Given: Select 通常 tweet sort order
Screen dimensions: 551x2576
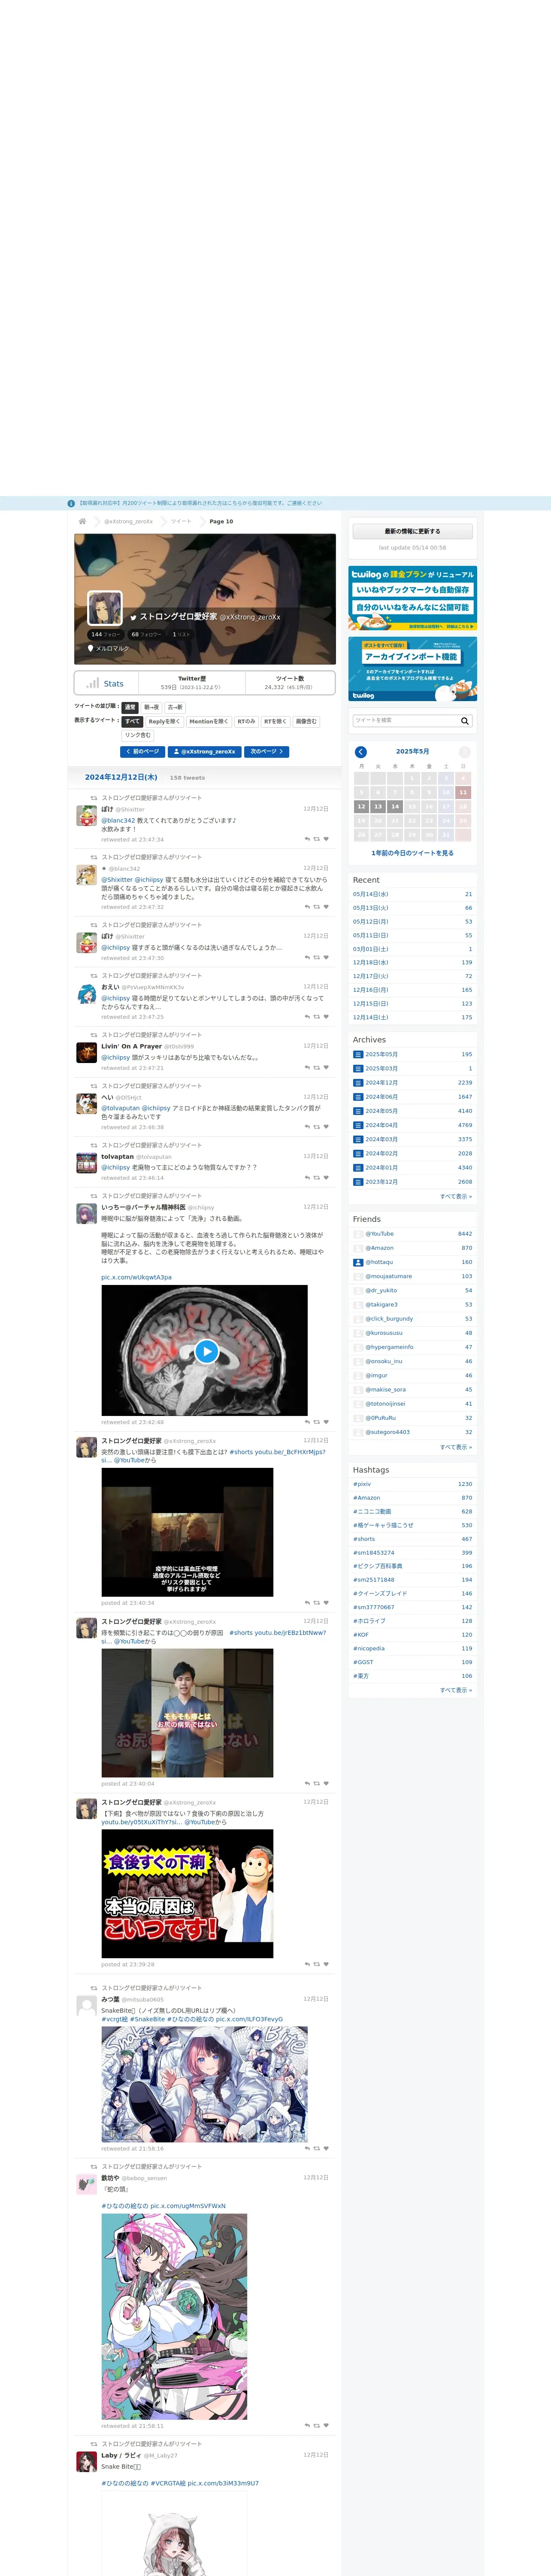Looking at the screenshot, I should pyautogui.click(x=130, y=707).
